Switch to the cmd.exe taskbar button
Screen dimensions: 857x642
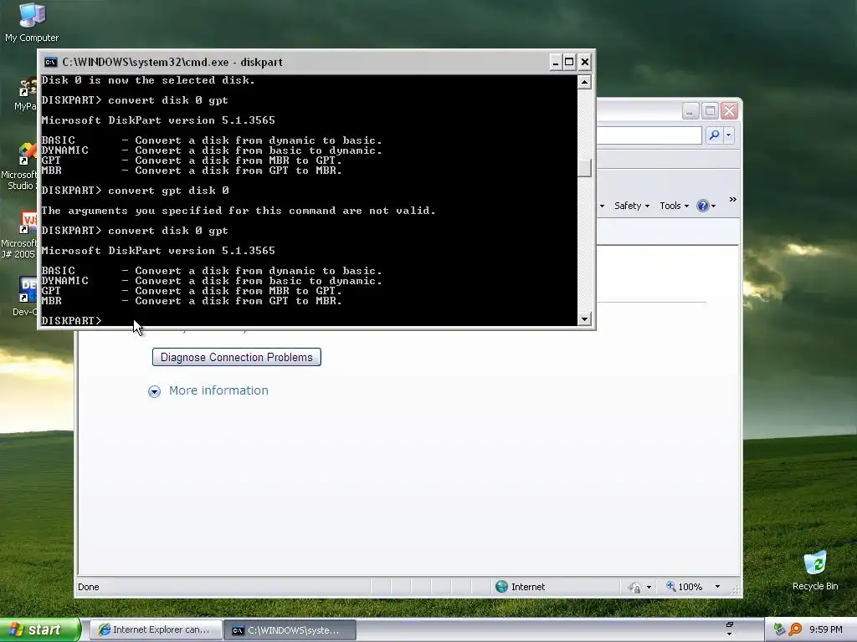click(290, 630)
